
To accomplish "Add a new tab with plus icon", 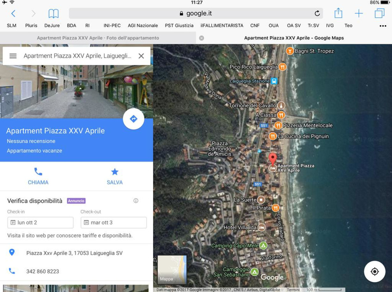I will point(359,13).
